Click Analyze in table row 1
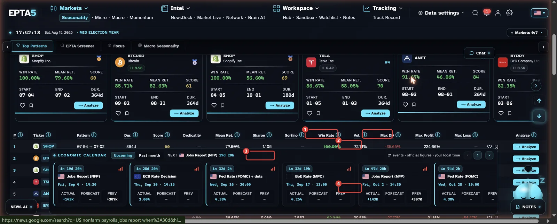This screenshot has height=224, width=557. [526, 147]
